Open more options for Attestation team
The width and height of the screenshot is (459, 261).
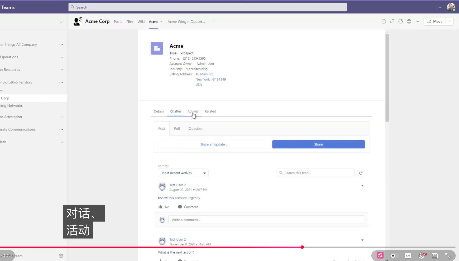(x=61, y=117)
